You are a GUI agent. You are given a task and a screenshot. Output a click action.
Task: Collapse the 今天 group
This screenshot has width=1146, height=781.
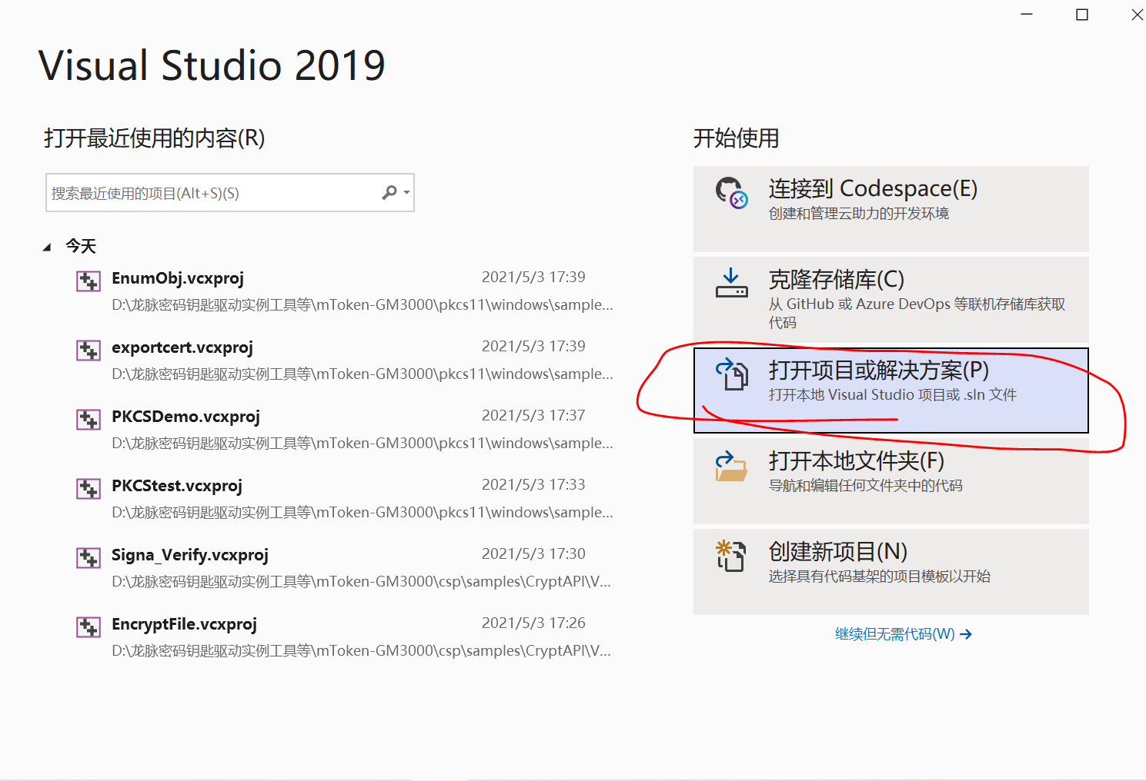pyautogui.click(x=47, y=247)
